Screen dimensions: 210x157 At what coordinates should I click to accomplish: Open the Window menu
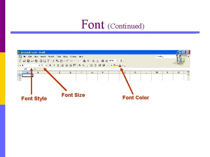tap(73, 56)
